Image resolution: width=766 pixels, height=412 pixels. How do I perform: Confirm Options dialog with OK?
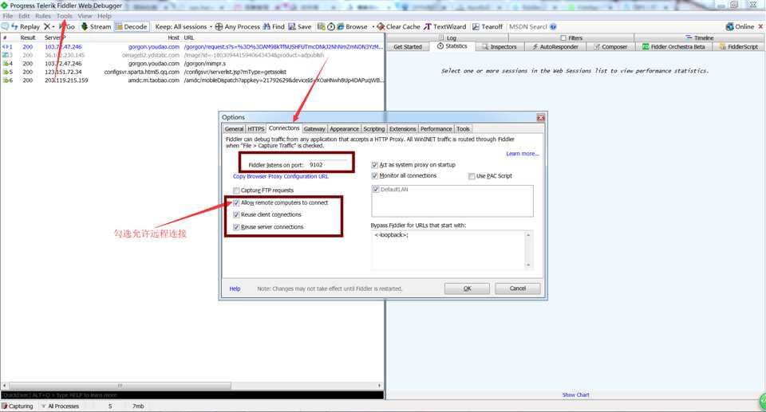(x=467, y=288)
